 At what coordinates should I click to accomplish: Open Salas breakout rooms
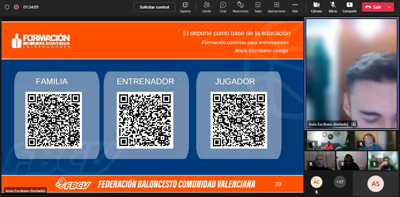(258, 7)
